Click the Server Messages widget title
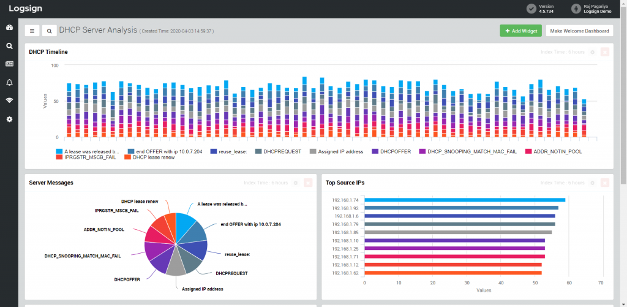 [x=51, y=183]
